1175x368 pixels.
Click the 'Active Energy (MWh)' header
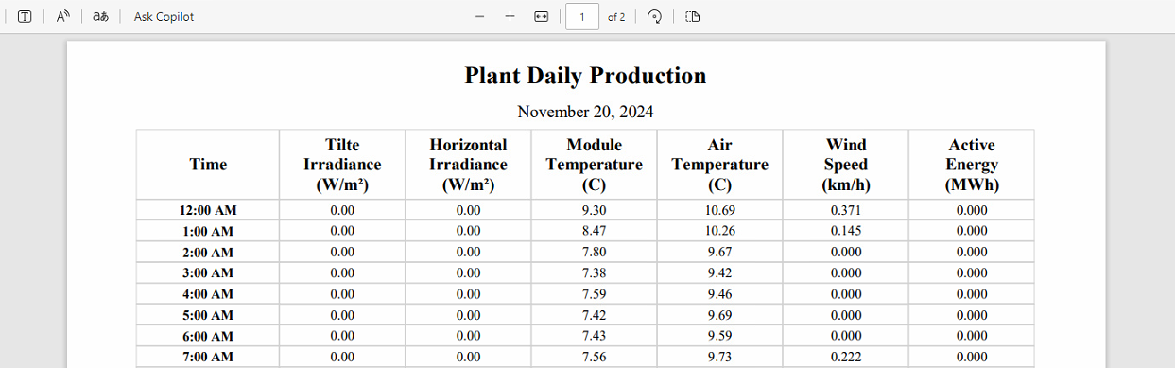pyautogui.click(x=972, y=165)
